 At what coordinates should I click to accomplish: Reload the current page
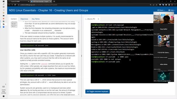tap(15, 5)
